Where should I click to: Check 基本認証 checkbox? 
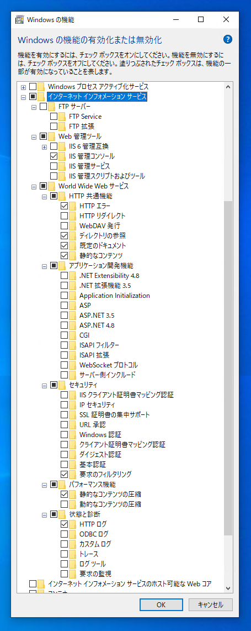coord(64,464)
